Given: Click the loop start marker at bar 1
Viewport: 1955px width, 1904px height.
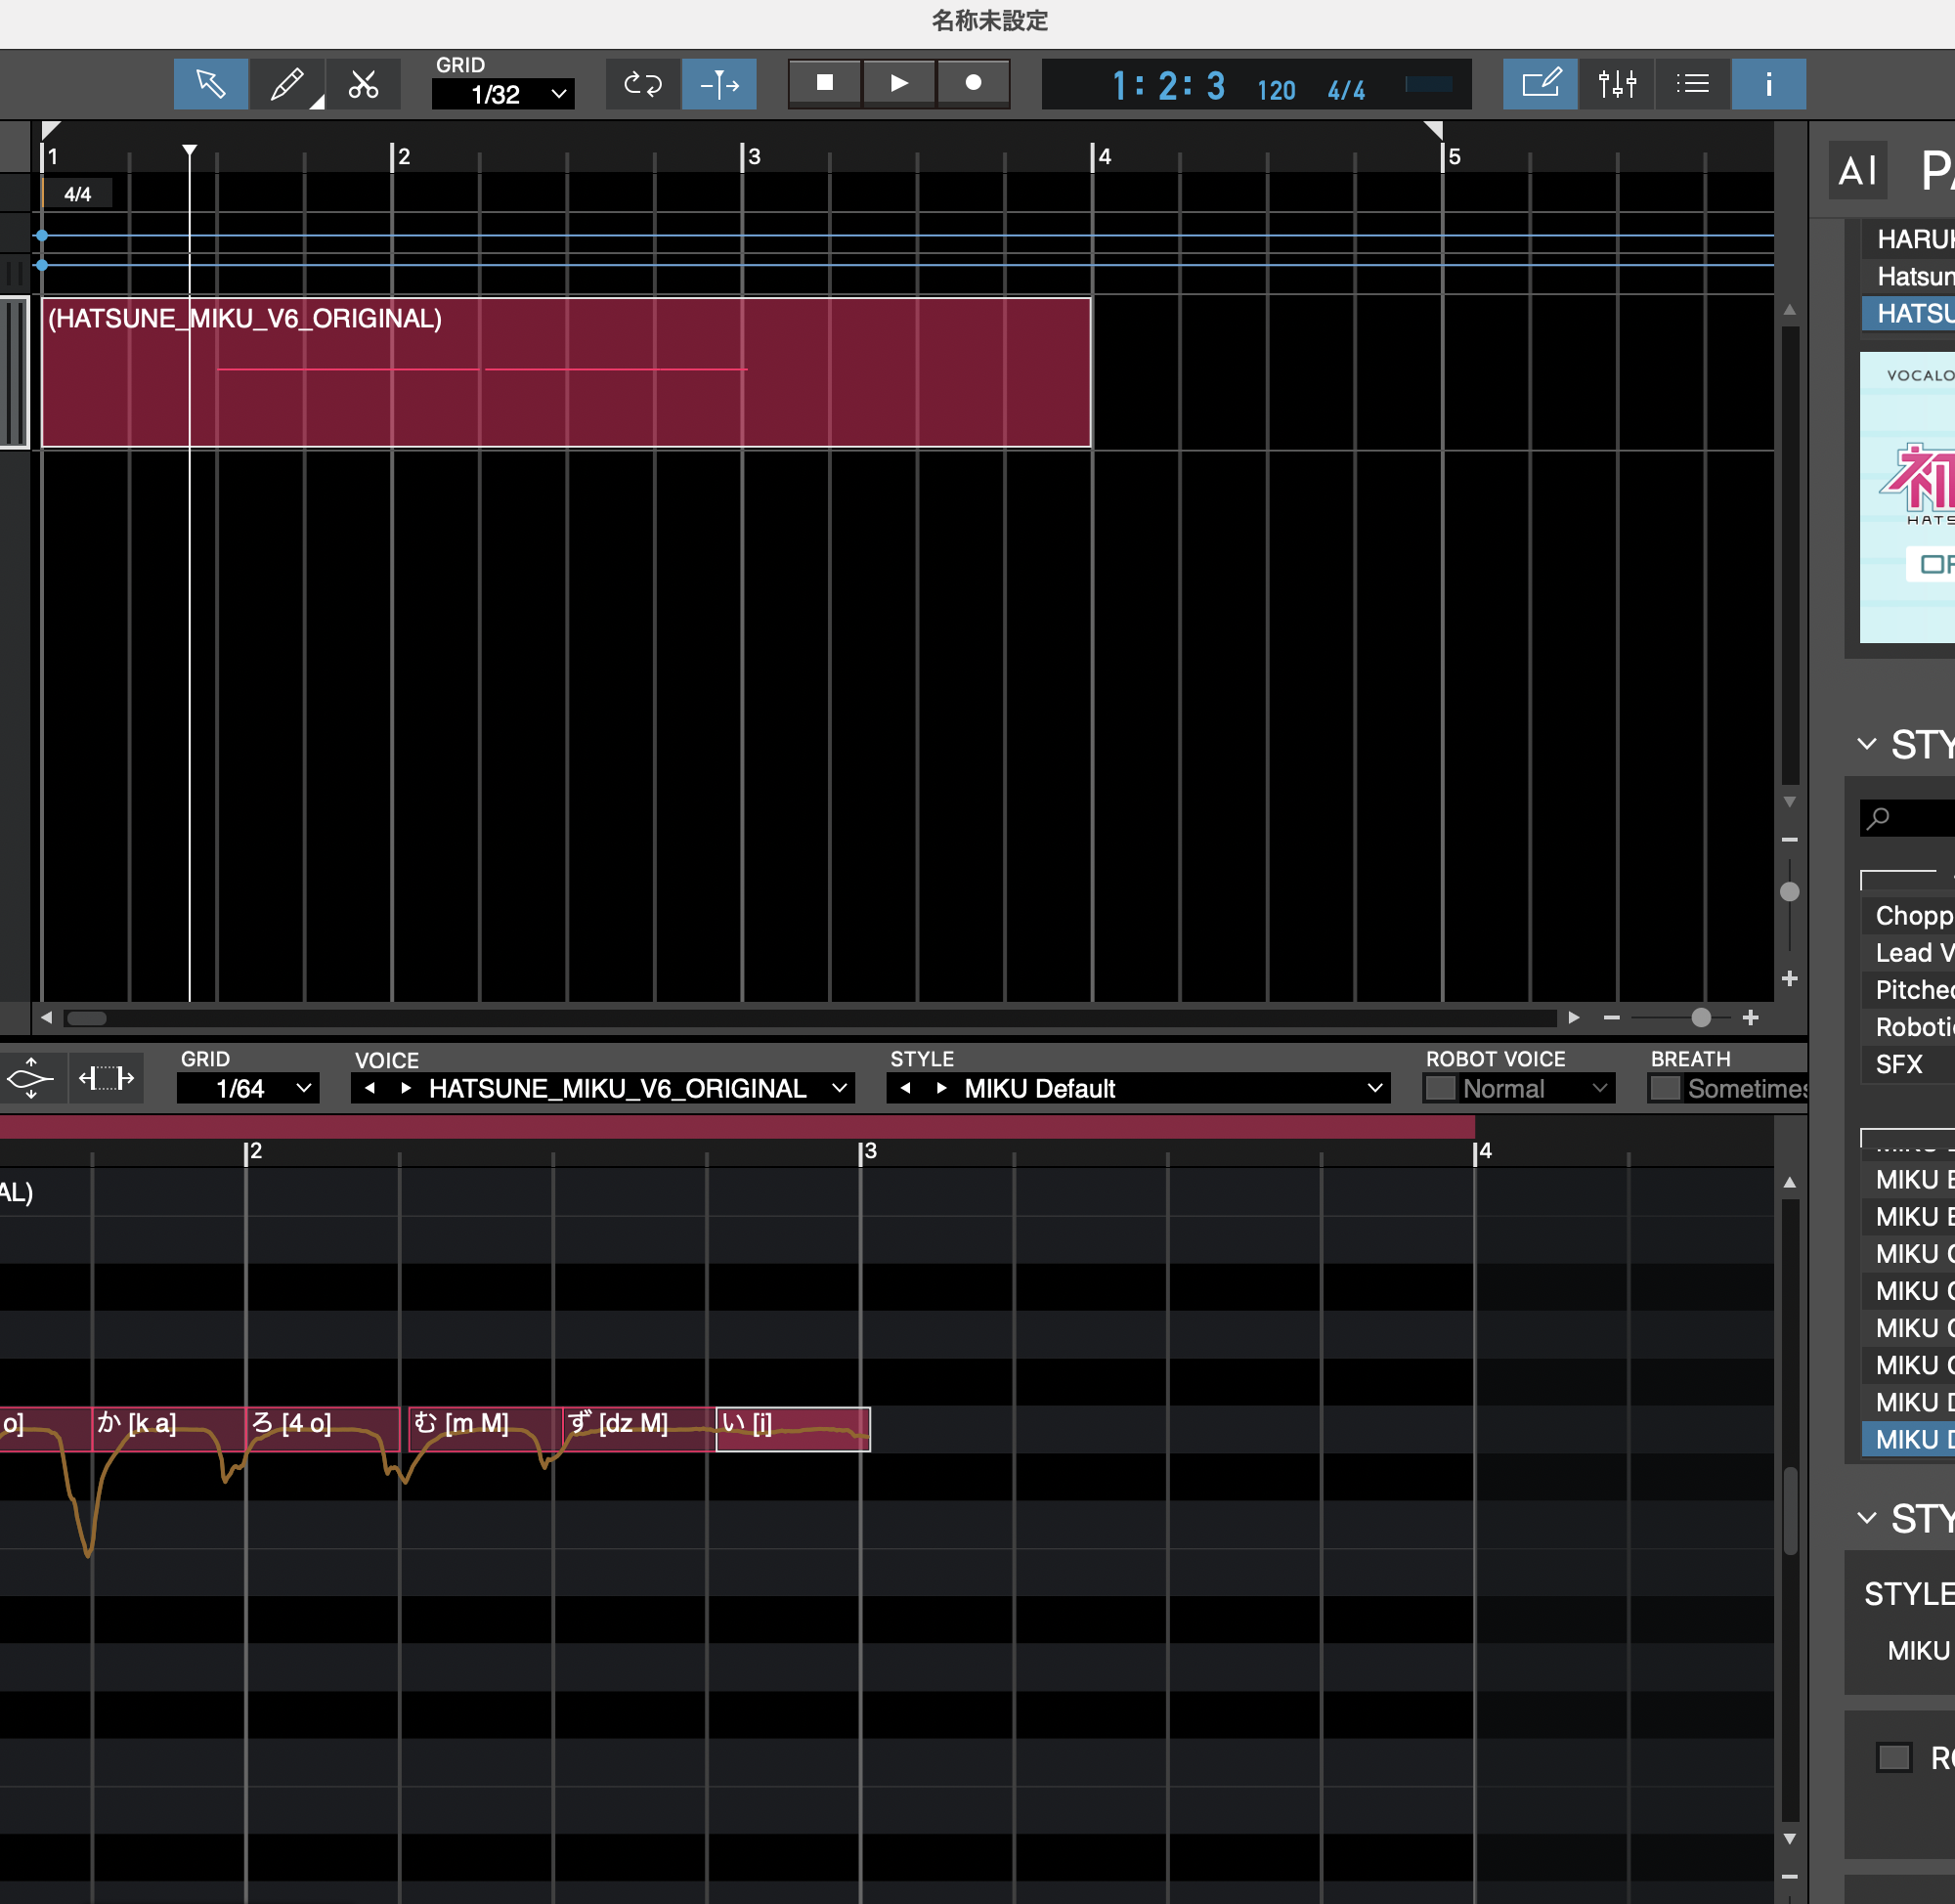Looking at the screenshot, I should click(51, 130).
